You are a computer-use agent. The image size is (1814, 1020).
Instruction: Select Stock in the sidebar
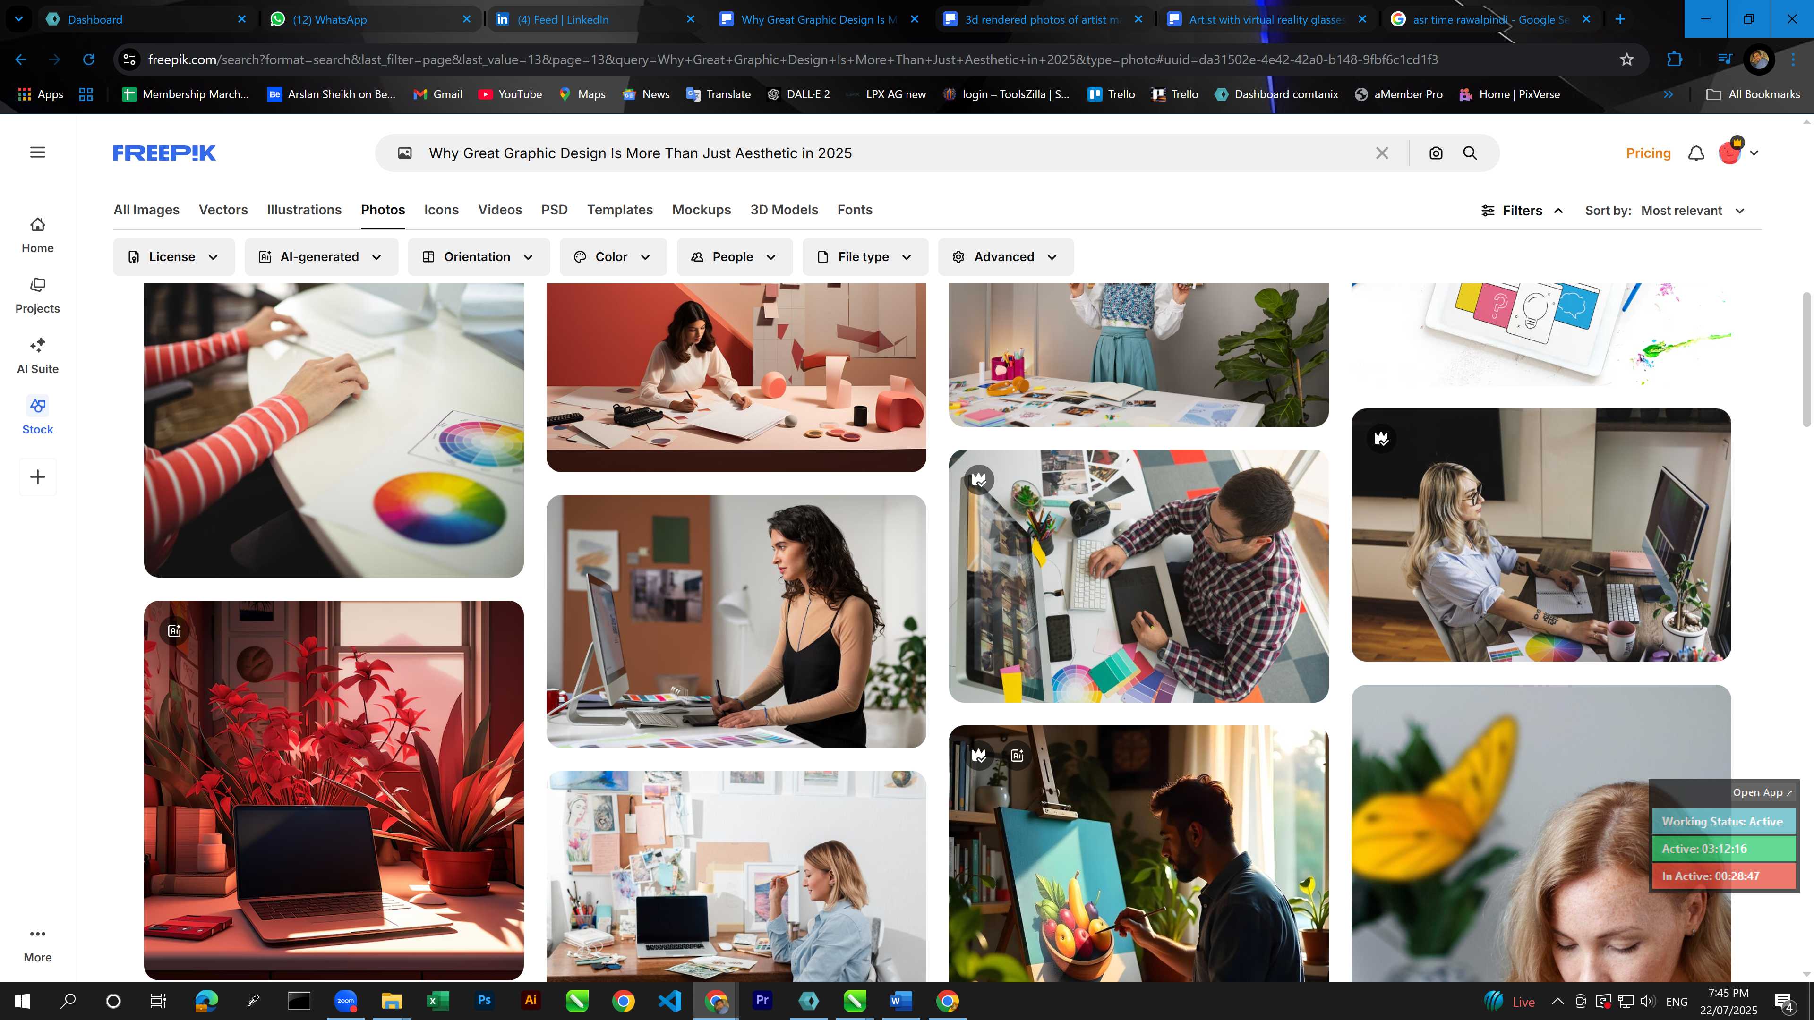click(x=37, y=416)
